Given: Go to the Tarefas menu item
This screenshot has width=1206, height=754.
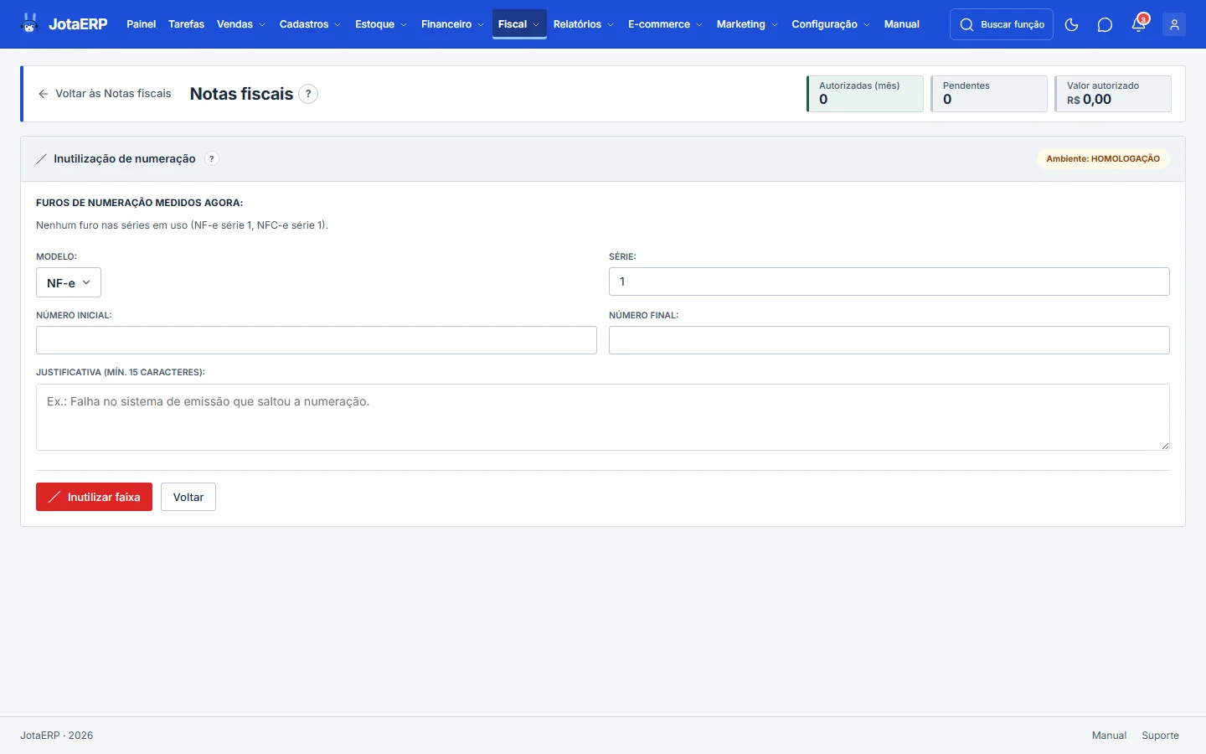Looking at the screenshot, I should pyautogui.click(x=186, y=24).
